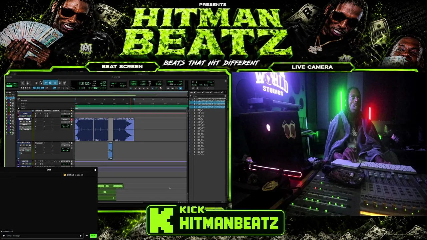
Task: Open beat track elastic audio Polyphonic dropdown
Action: click(x=27, y=129)
